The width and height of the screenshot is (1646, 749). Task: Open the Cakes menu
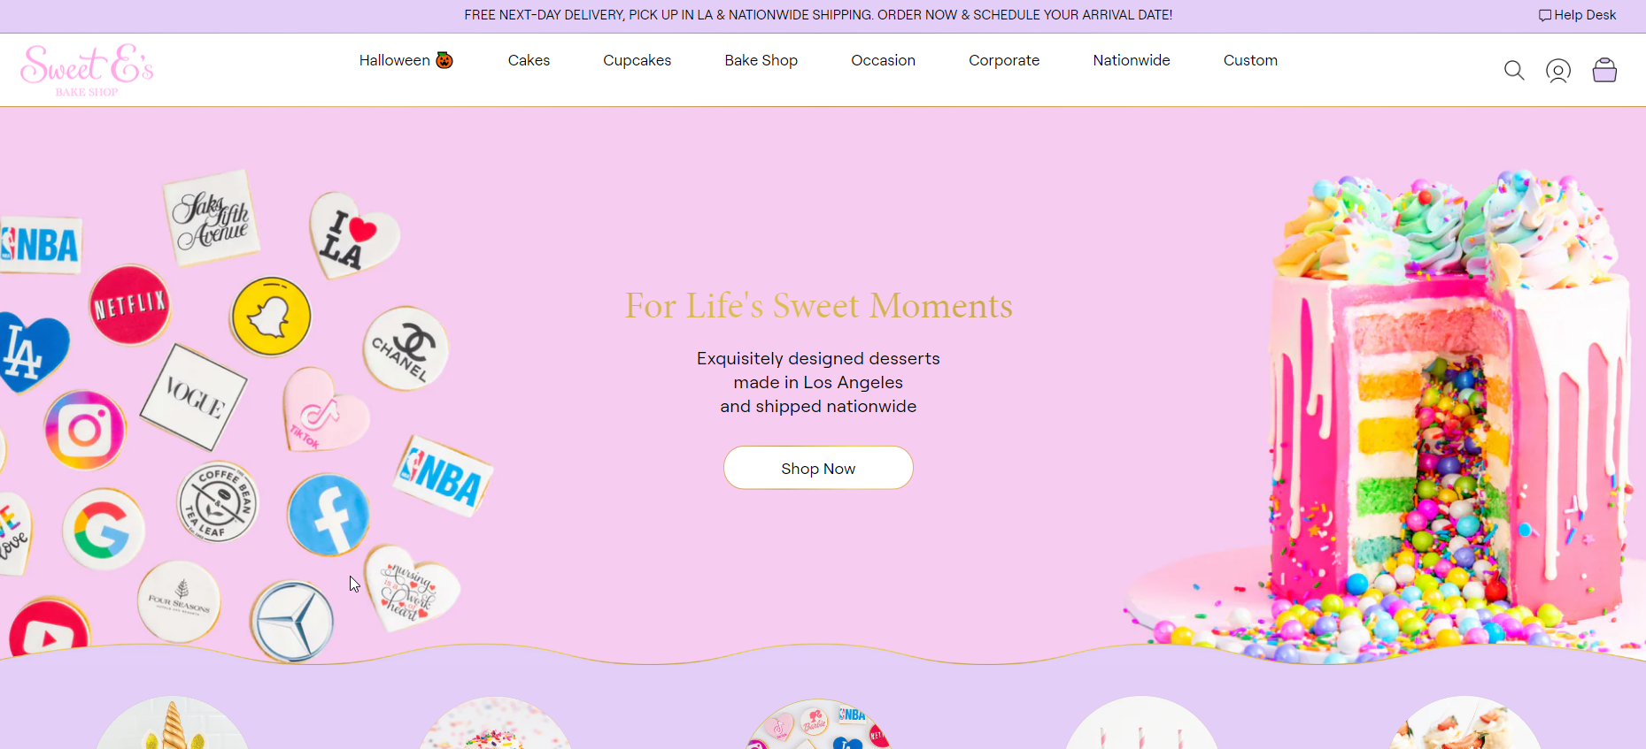click(529, 60)
